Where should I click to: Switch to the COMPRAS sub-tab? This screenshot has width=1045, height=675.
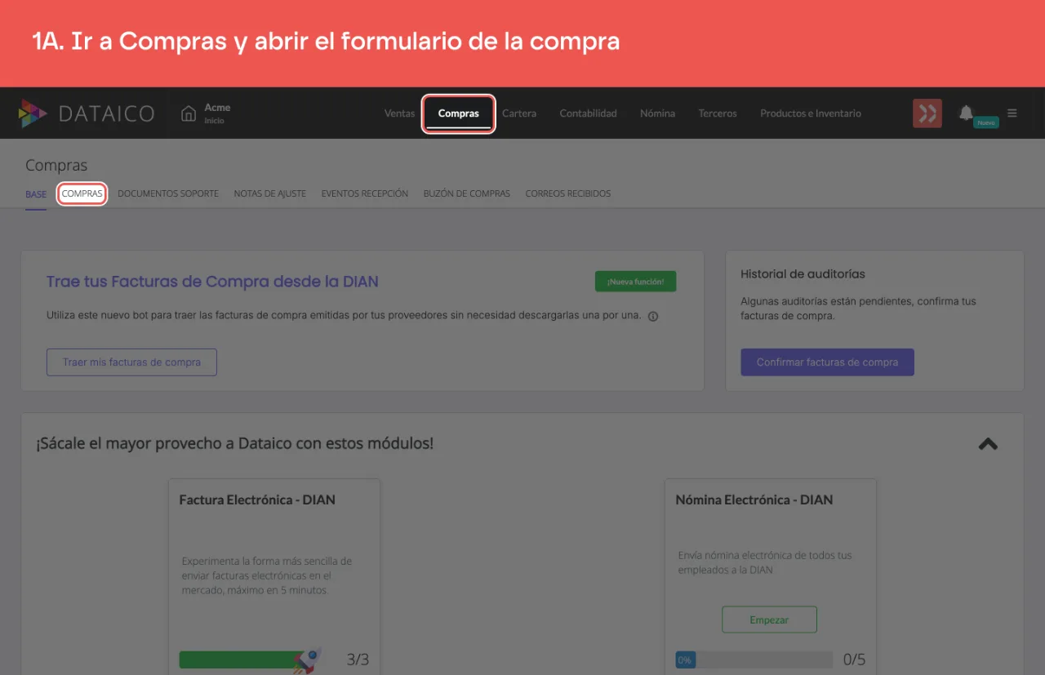point(82,194)
